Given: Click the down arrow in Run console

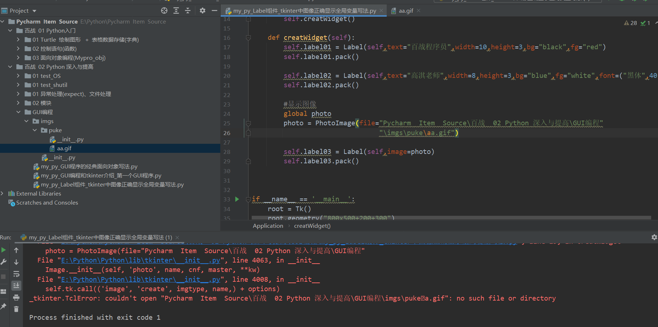Looking at the screenshot, I should [x=16, y=262].
